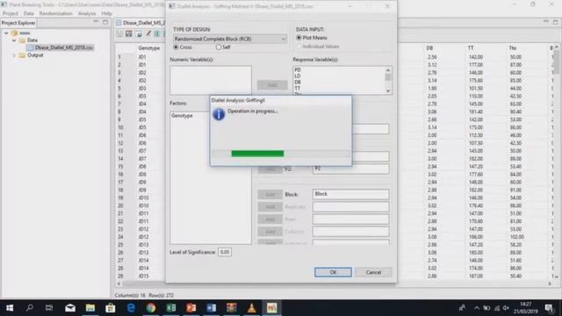Open the notification center icon
562x316 pixels.
point(550,308)
